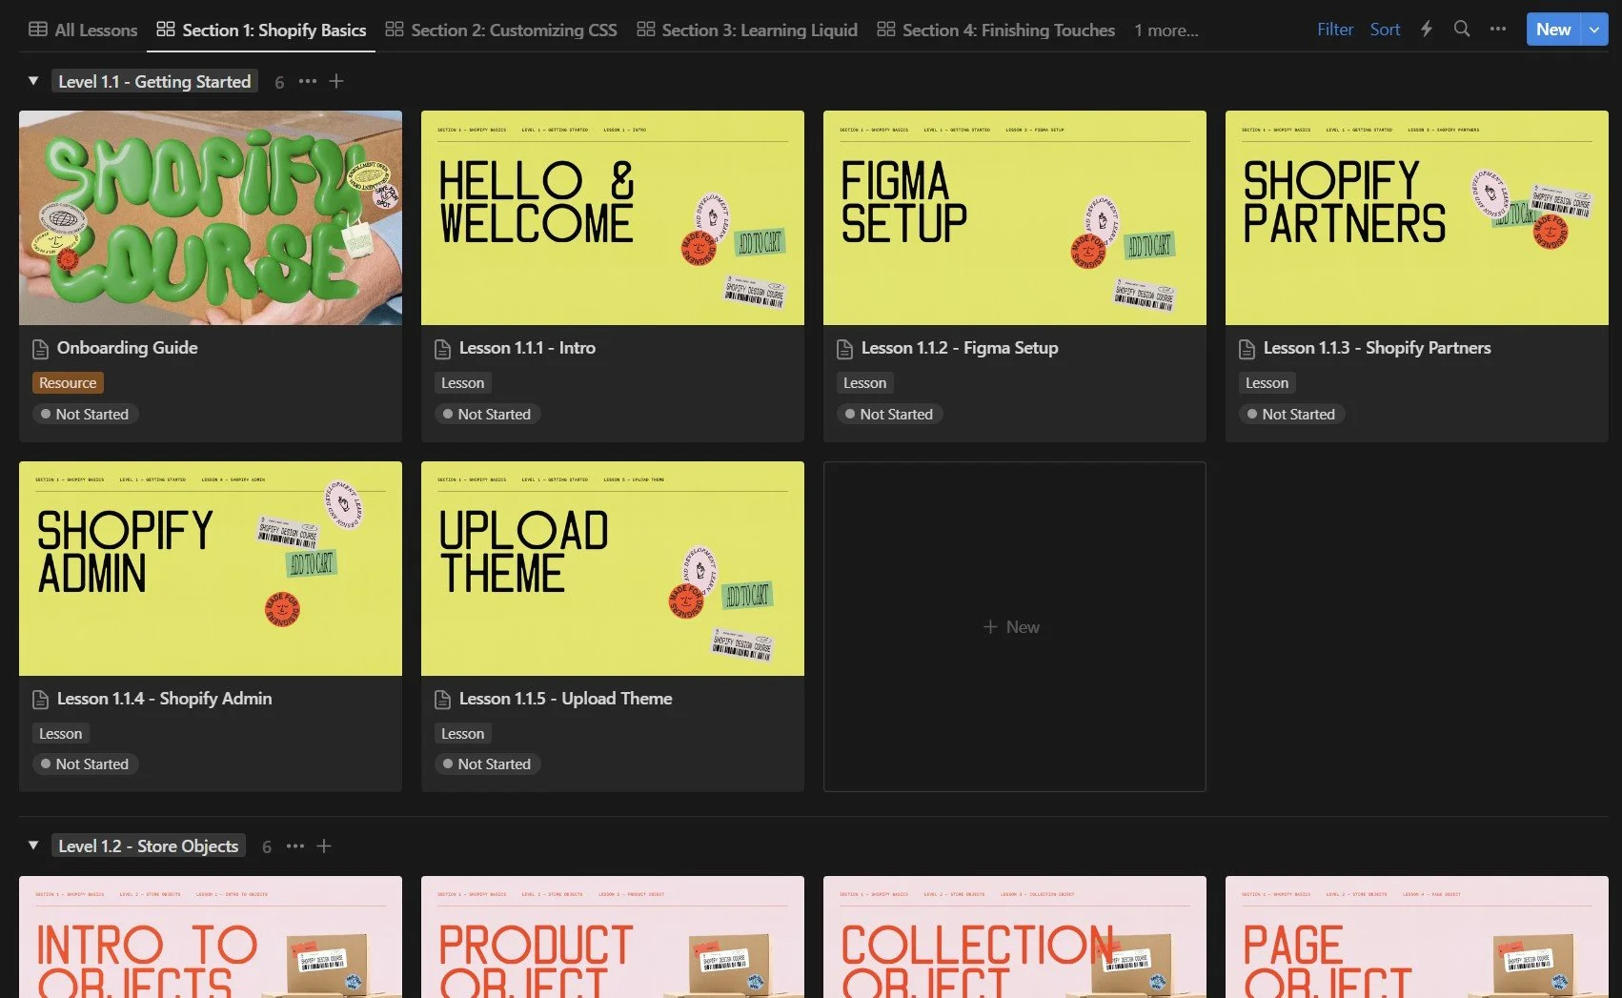Open the All Lessons tab
This screenshot has width=1622, height=998.
pos(83,30)
